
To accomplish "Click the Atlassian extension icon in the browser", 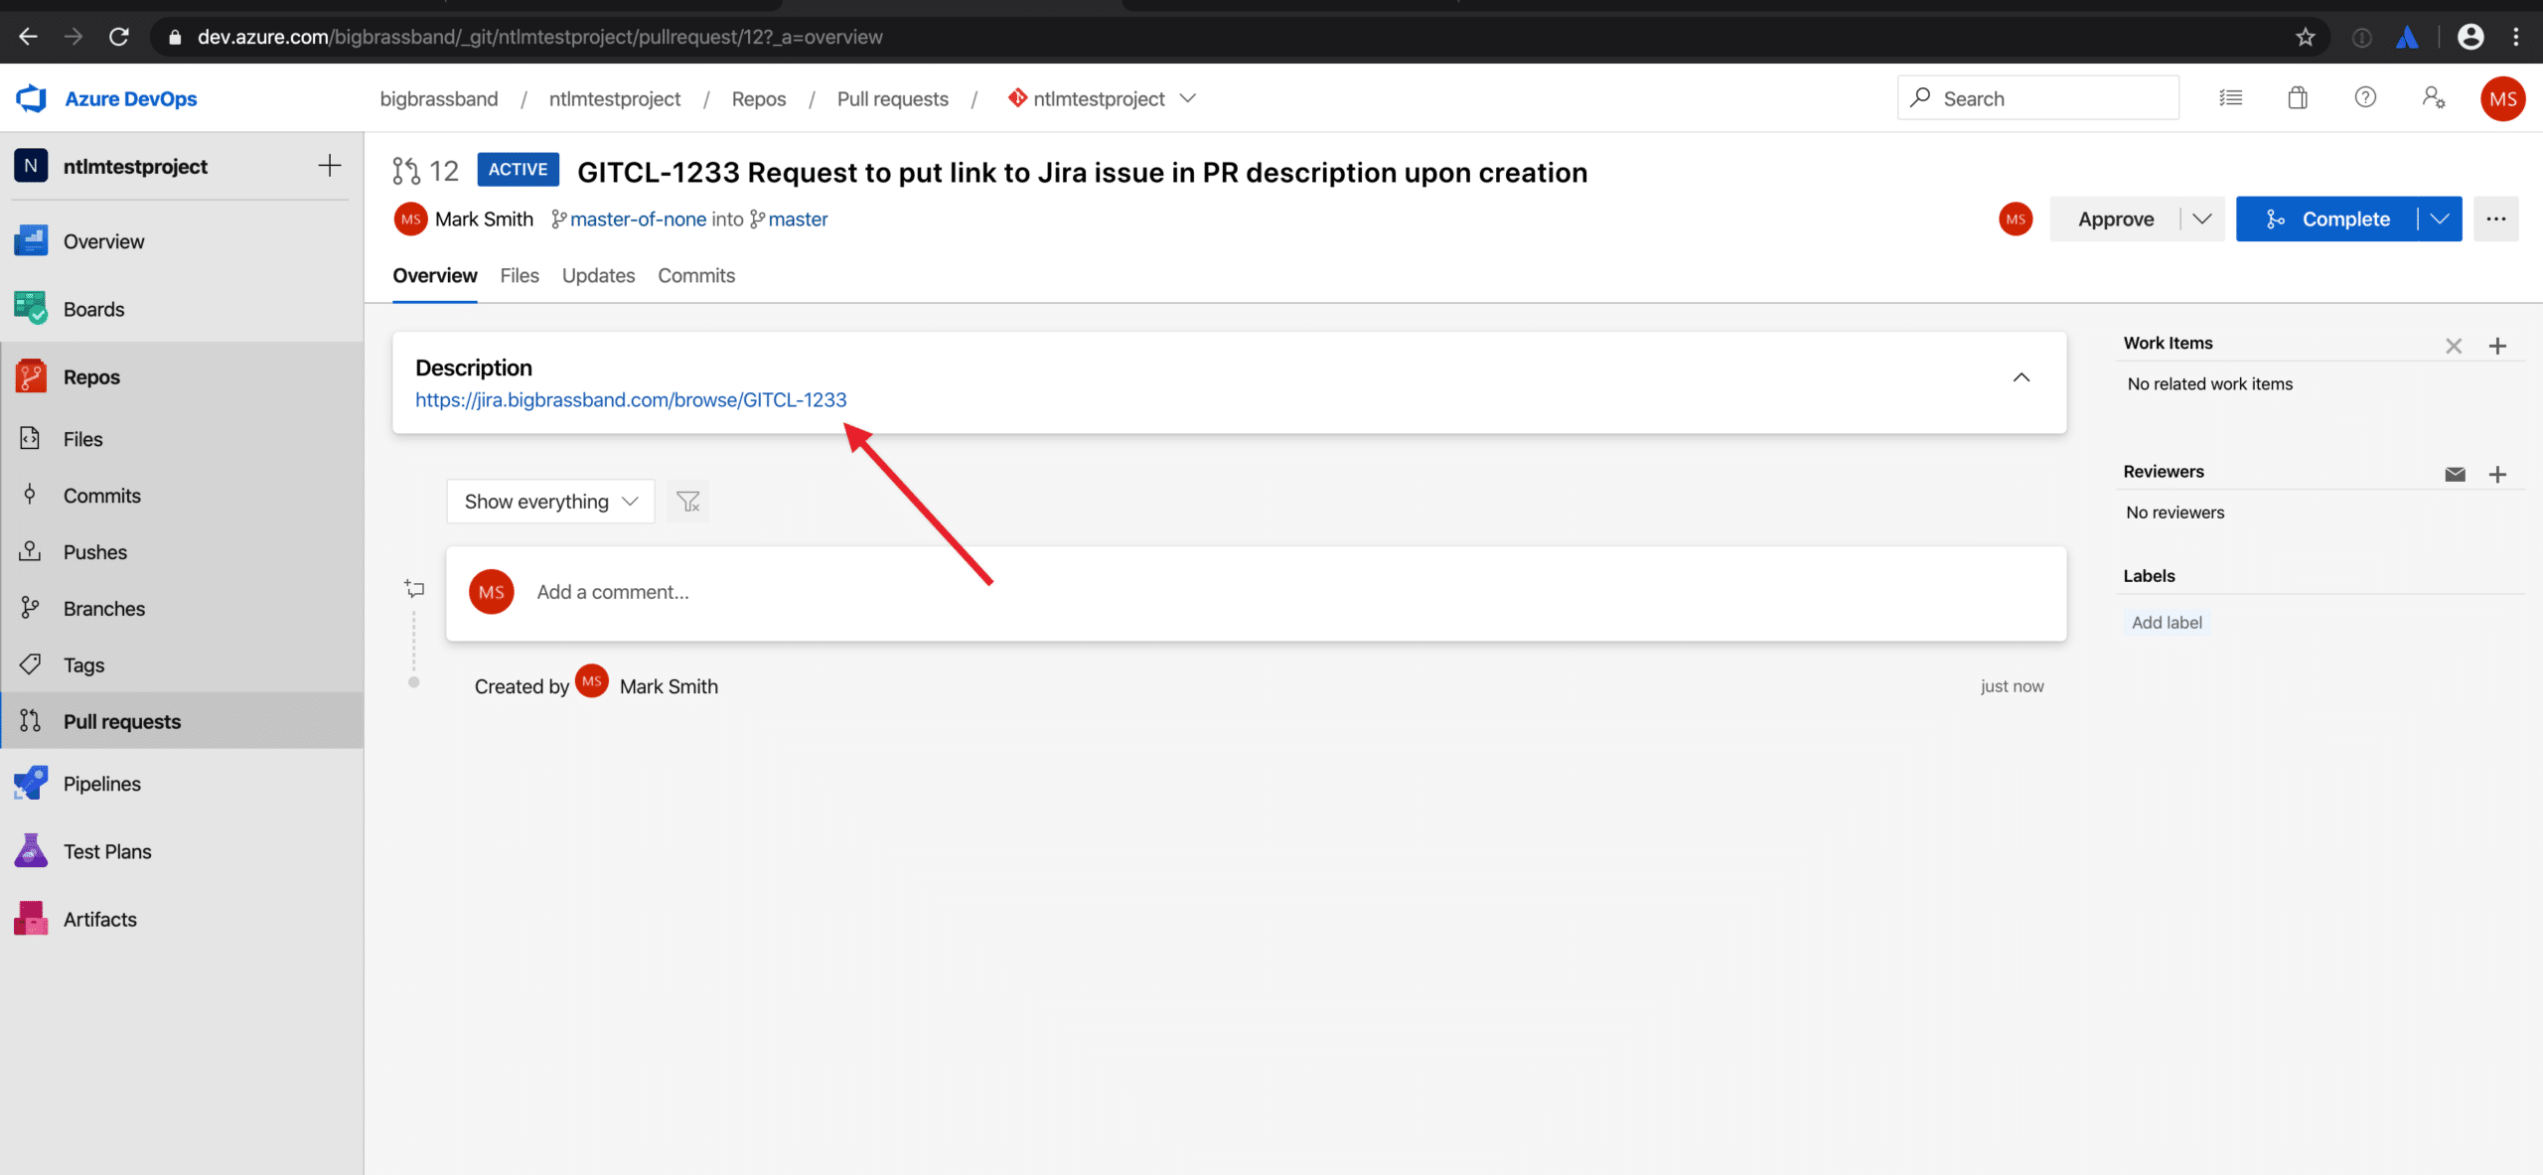I will pos(2407,37).
